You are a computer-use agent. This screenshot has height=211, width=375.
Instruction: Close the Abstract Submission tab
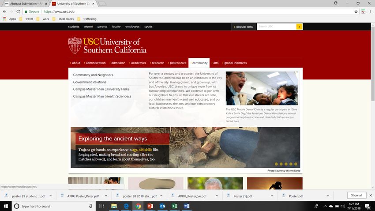[x=46, y=4]
